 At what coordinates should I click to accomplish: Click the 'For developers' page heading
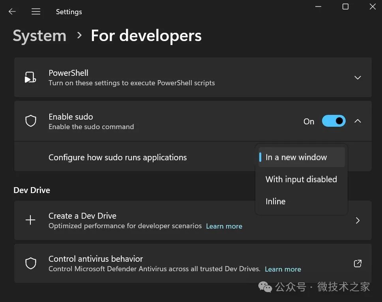tap(146, 36)
